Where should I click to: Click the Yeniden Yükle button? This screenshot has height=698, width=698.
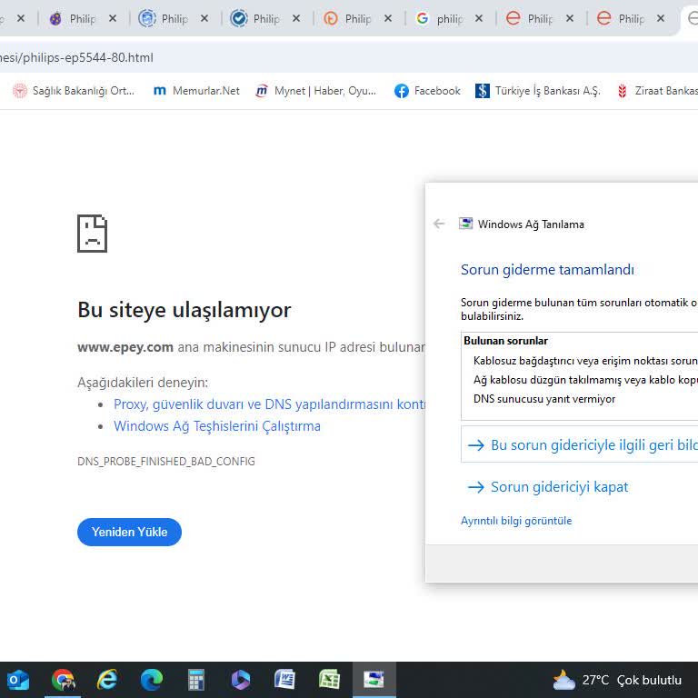click(x=130, y=532)
